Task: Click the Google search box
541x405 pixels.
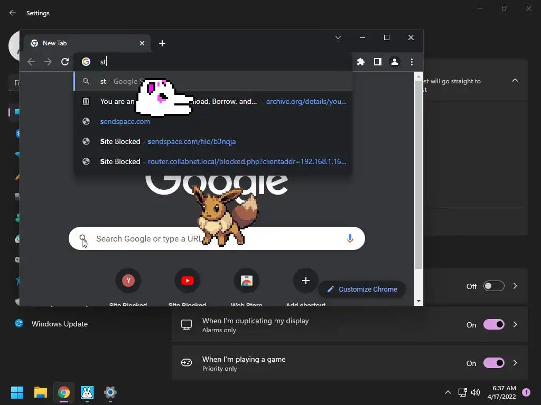Action: pos(217,238)
